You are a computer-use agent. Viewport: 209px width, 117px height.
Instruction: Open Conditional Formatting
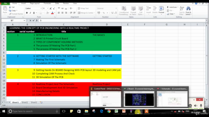(124, 11)
